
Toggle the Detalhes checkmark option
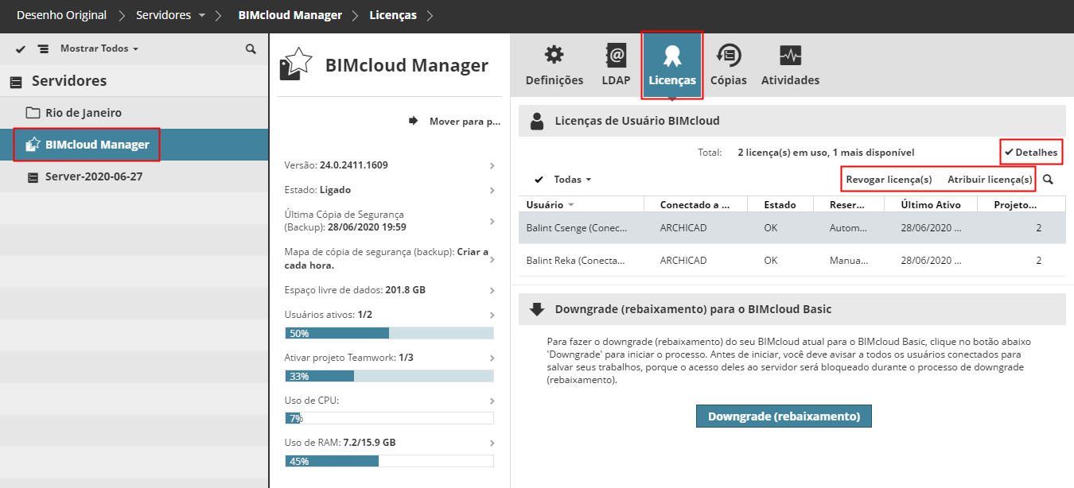pyautogui.click(x=1031, y=152)
